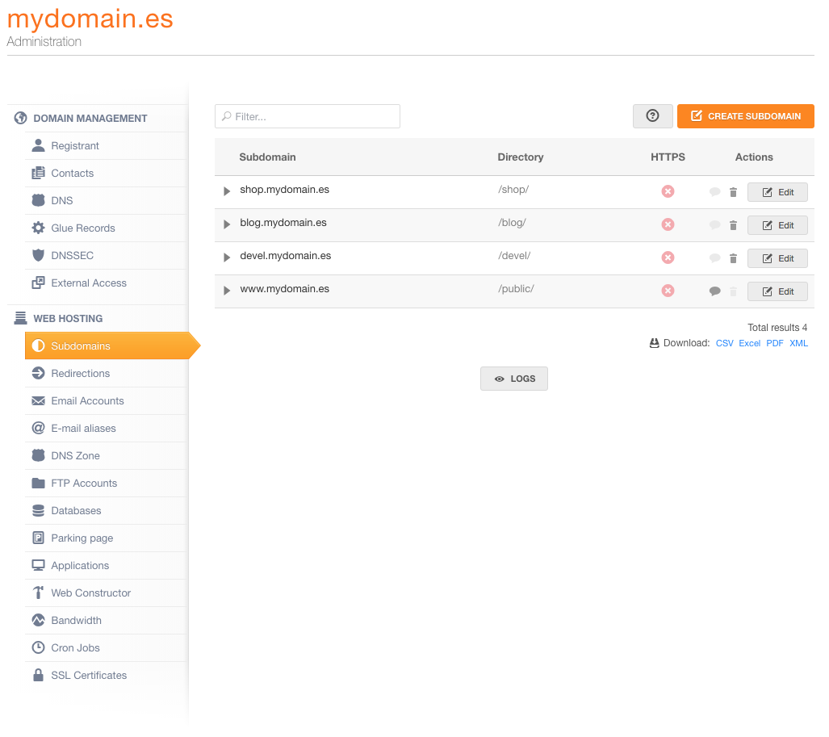The image size is (829, 737).
Task: Open comment bubble for www.mydomain.es
Action: 714,291
